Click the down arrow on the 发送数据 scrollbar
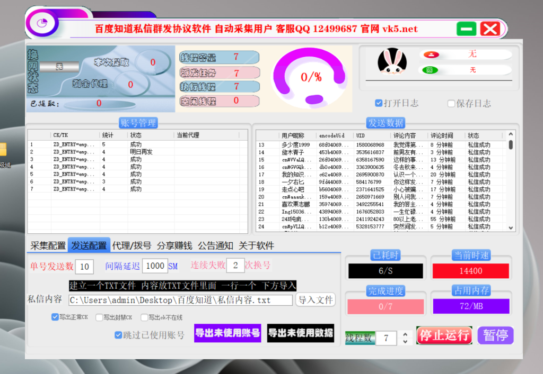This screenshot has height=374, width=543. tap(511, 227)
